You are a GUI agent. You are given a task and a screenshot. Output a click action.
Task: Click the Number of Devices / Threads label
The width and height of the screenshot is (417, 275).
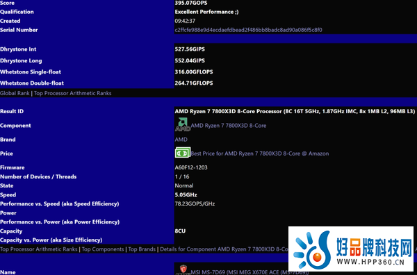(38, 176)
